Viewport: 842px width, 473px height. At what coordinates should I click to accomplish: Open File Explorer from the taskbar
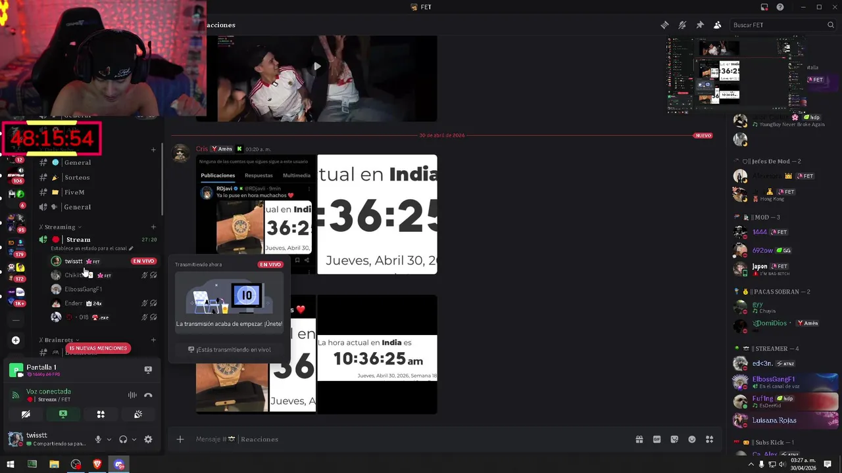click(54, 464)
